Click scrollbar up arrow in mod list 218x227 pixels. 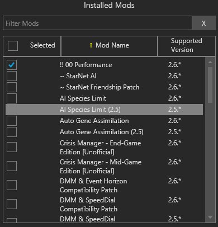tap(210, 62)
